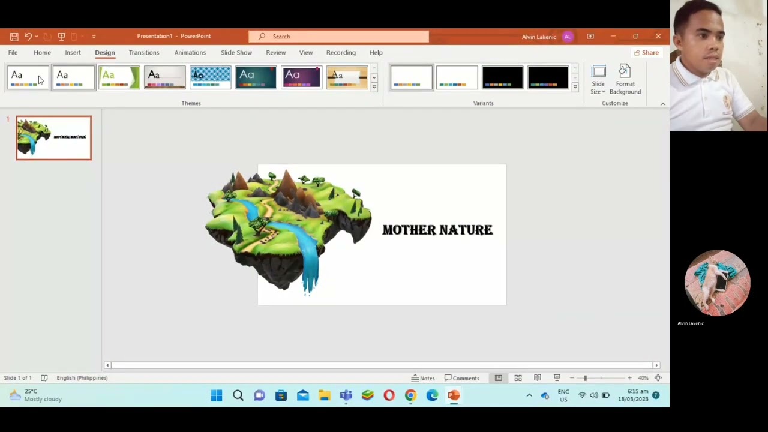The image size is (768, 432).
Task: Click the Undo arrow icon
Action: click(28, 37)
